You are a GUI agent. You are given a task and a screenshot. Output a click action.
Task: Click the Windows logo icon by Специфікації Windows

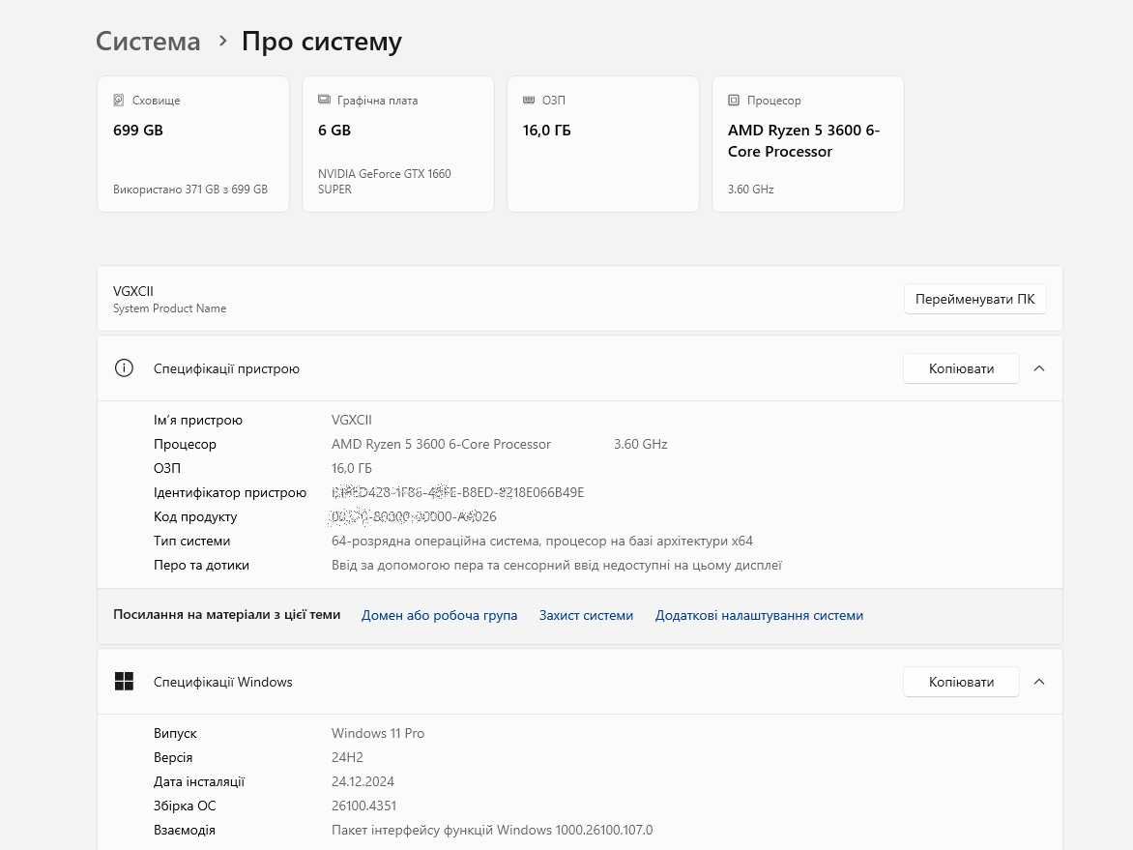(124, 681)
